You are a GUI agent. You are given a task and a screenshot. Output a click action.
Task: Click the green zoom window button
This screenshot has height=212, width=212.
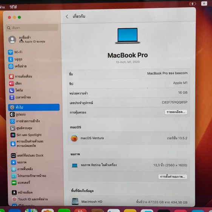pyautogui.click(x=20, y=17)
